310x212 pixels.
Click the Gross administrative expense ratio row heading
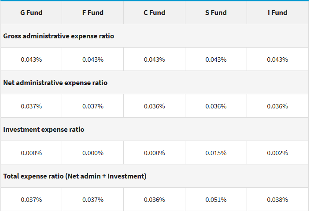coord(59,36)
